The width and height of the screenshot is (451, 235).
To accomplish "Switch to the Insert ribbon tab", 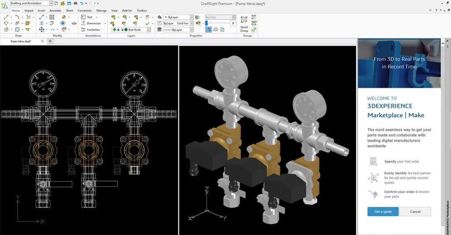I will [41, 10].
